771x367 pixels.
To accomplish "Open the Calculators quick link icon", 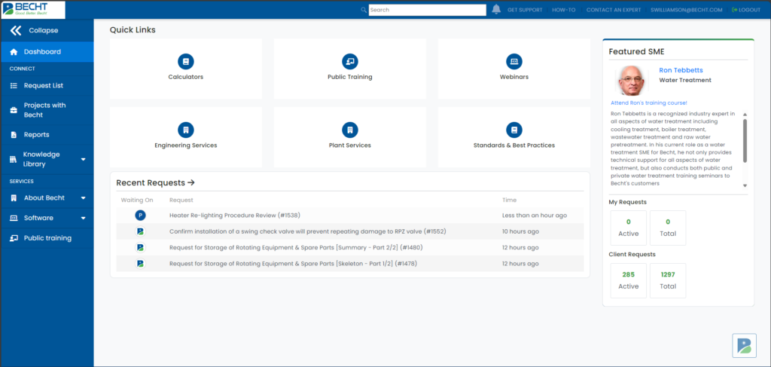I will (x=185, y=61).
